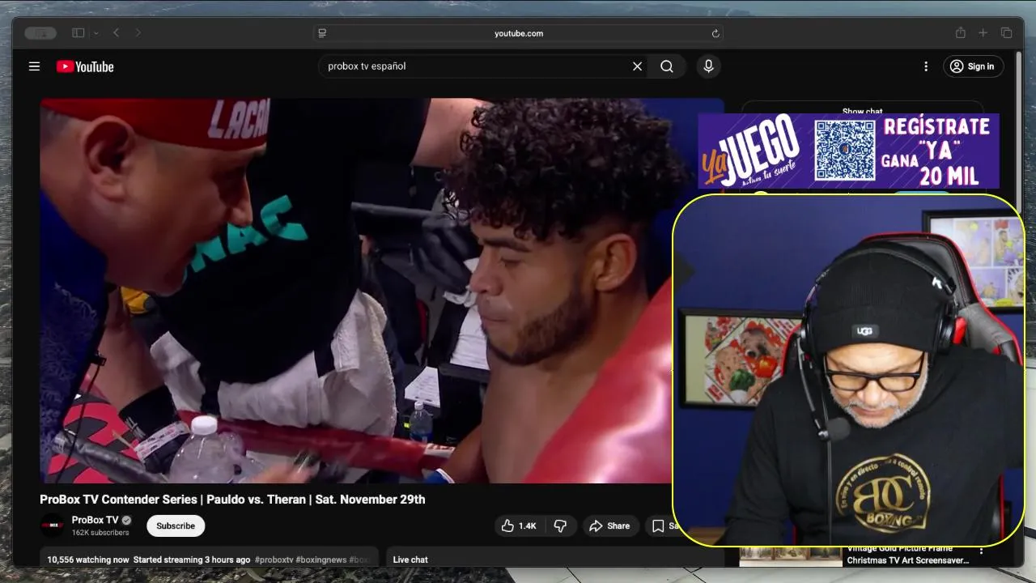This screenshot has height=583, width=1036.
Task: Click Show chat button
Action: (863, 109)
